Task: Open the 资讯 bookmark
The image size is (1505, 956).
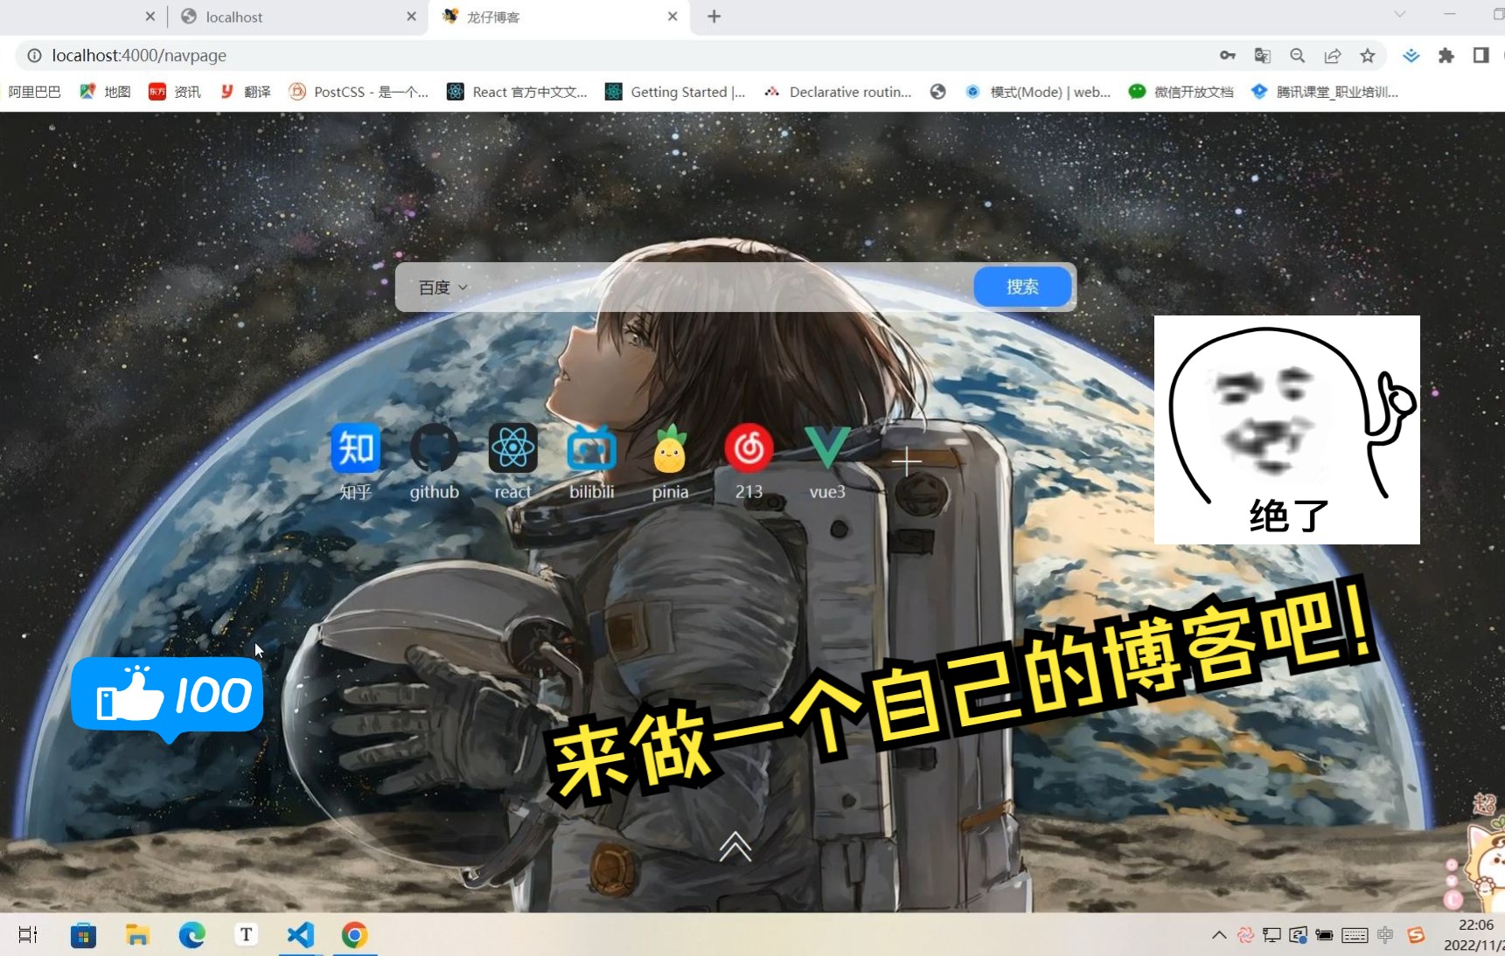Action: (x=175, y=92)
